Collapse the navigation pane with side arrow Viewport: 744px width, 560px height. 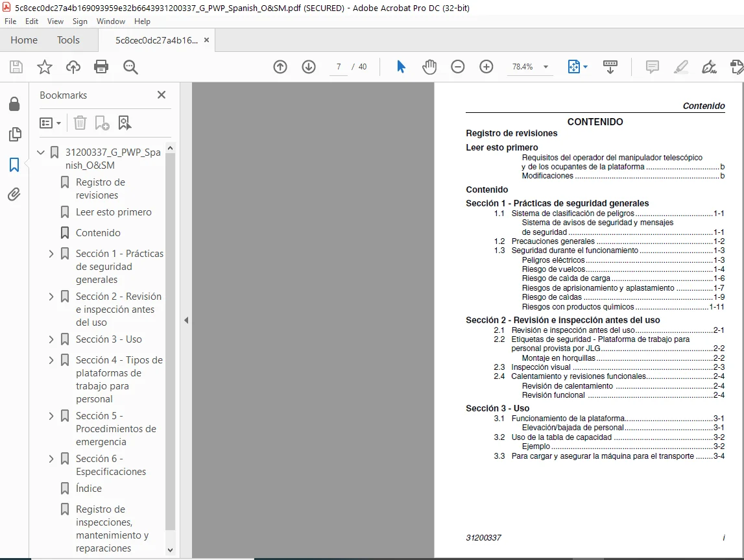tap(186, 321)
